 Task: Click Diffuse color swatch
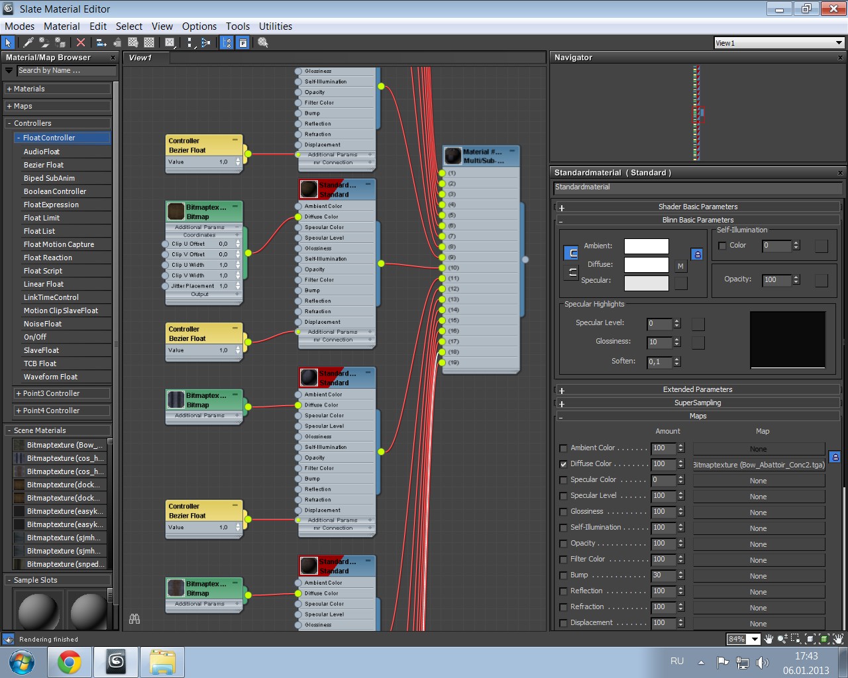point(647,265)
